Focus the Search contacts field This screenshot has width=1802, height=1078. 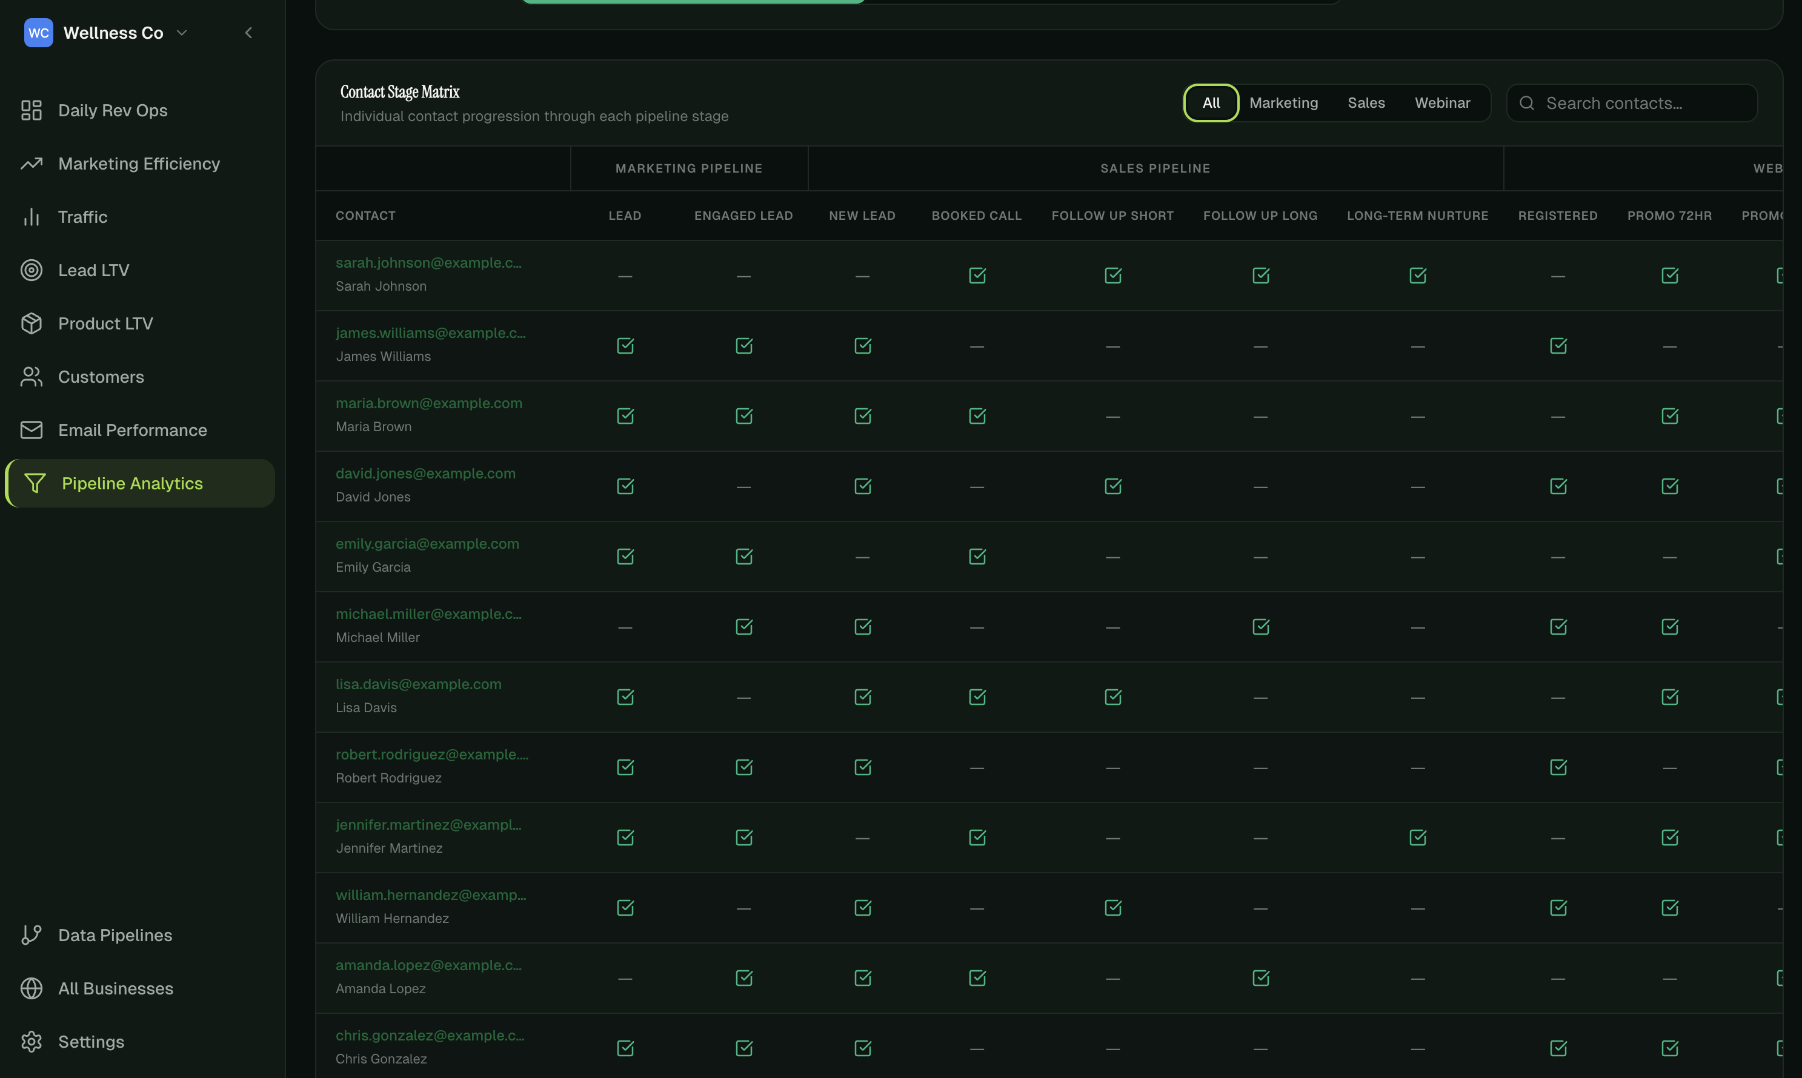tap(1632, 103)
